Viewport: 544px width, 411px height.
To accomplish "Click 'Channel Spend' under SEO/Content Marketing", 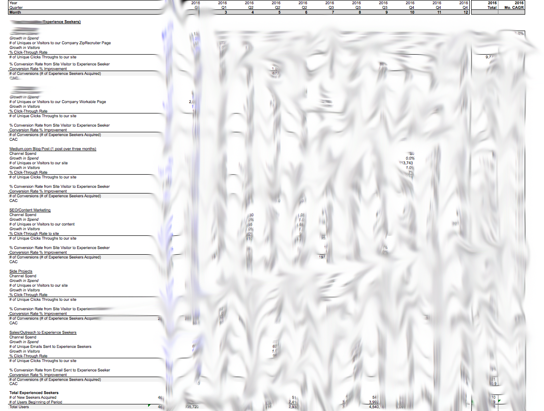I will pyautogui.click(x=23, y=215).
